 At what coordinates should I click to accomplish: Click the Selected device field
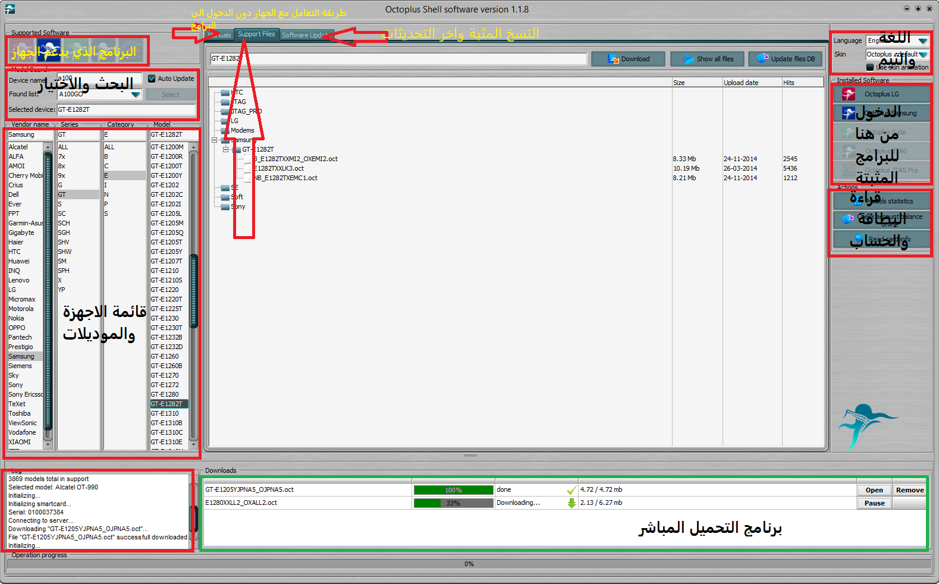point(126,109)
